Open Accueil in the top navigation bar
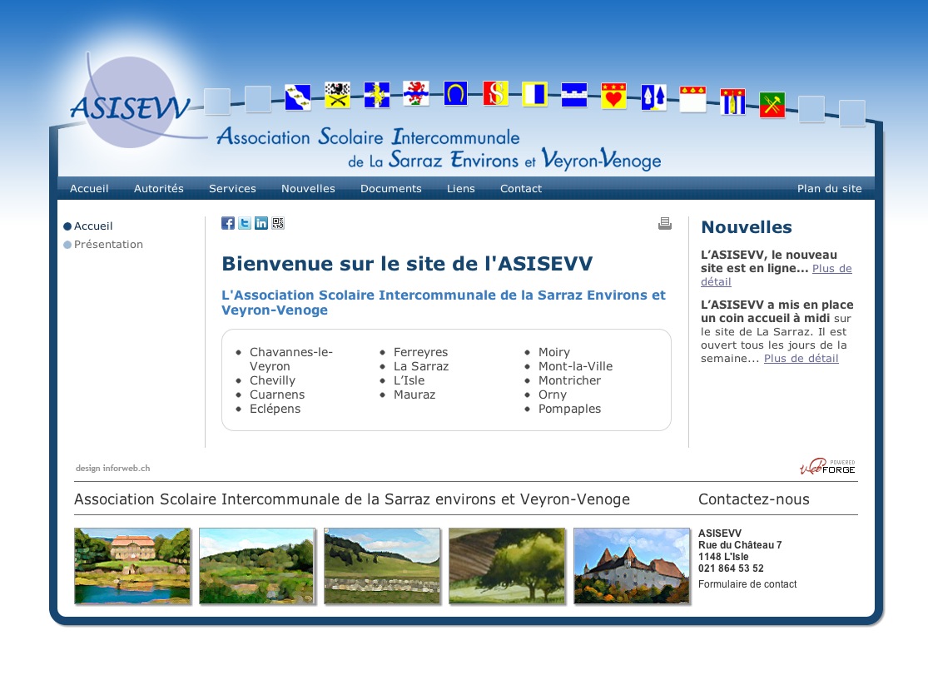The width and height of the screenshot is (928, 675). pyautogui.click(x=89, y=188)
